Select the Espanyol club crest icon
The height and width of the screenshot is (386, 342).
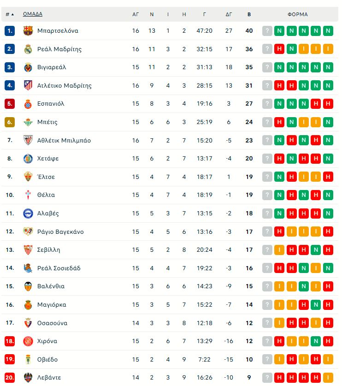[x=28, y=104]
